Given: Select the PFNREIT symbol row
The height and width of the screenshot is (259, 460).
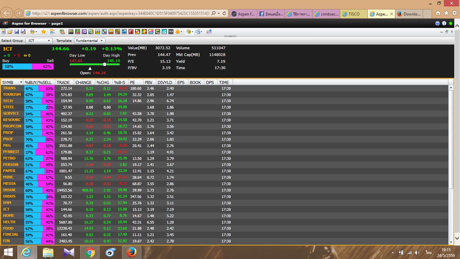Looking at the screenshot, I should tap(225, 152).
